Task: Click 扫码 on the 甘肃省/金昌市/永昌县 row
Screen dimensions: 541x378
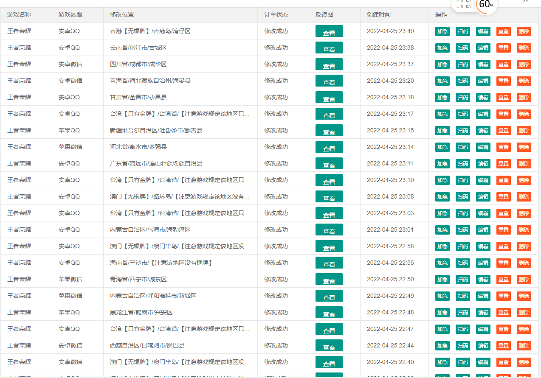Action: (x=462, y=98)
